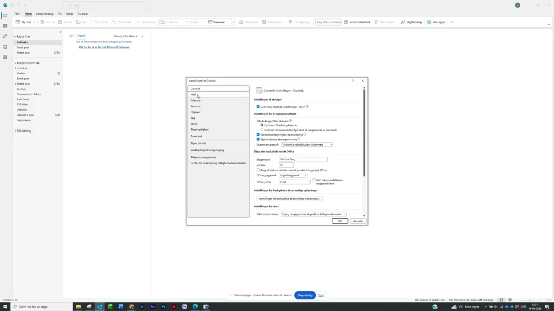Switch to the Vis ribbon tab

pos(60,14)
